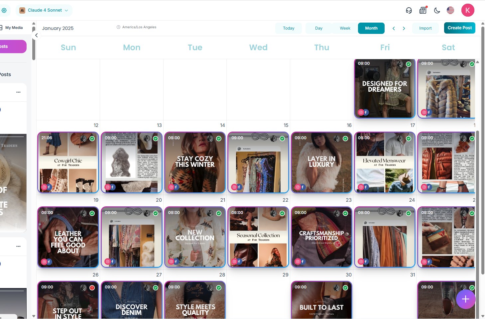485x319 pixels.
Task: Click the 21:06 time on Cowgirl Chic post
Action: [47, 138]
